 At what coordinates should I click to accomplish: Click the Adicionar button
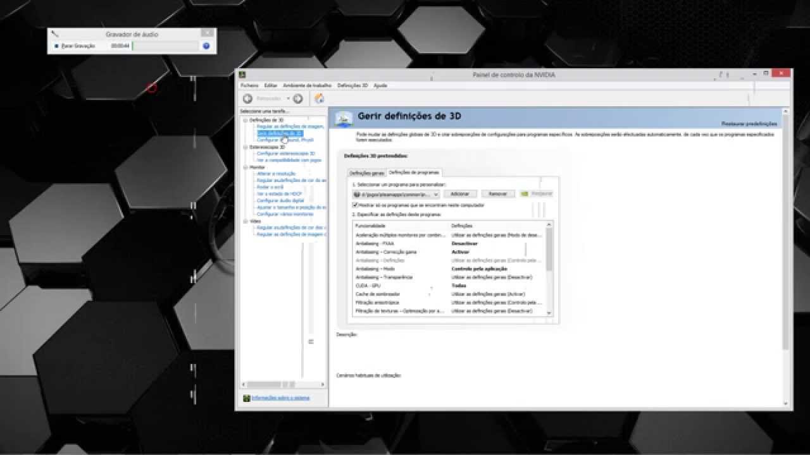pyautogui.click(x=460, y=194)
